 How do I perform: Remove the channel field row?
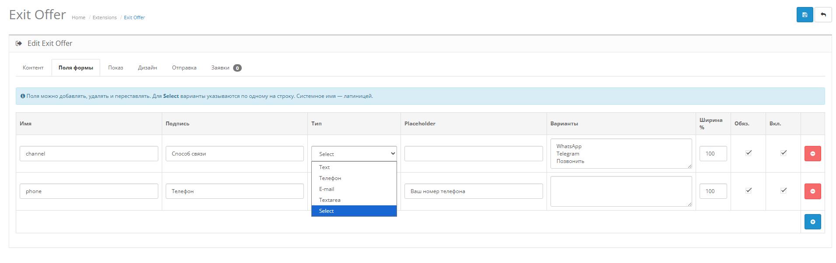[x=812, y=154]
